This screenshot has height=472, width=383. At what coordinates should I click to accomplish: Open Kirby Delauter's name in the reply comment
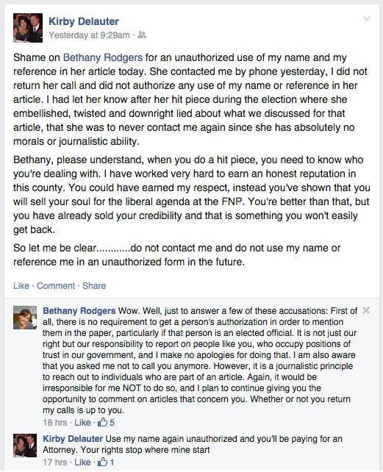(x=73, y=439)
